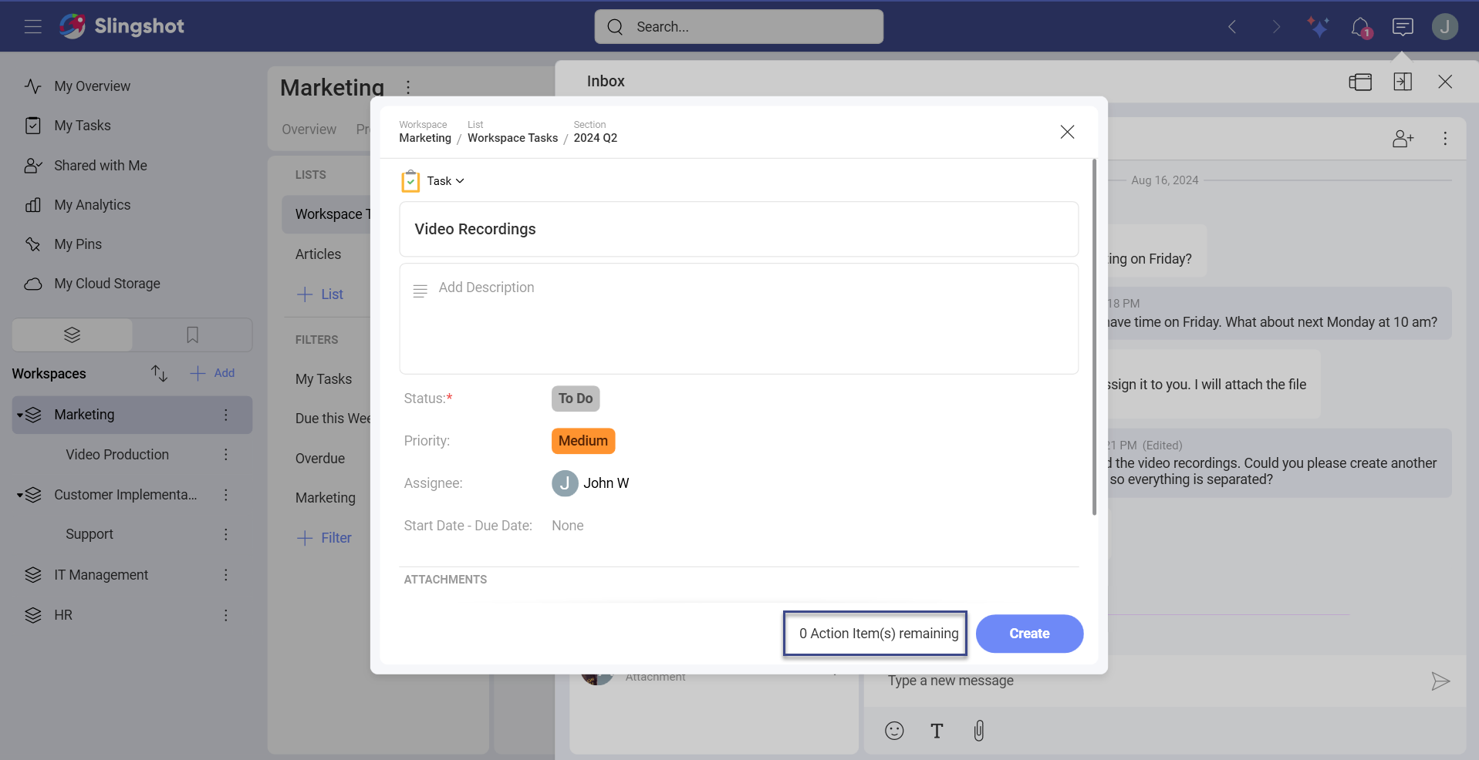Add a new Filter
The height and width of the screenshot is (760, 1479).
click(325, 538)
